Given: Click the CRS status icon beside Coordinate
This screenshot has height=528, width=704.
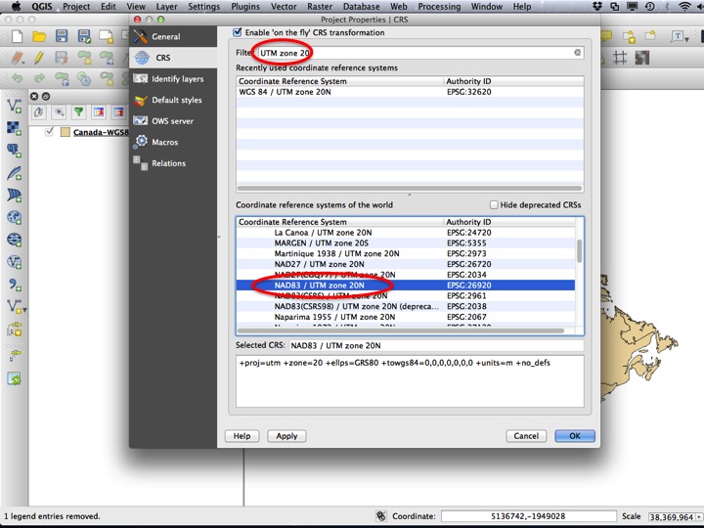Looking at the screenshot, I should pyautogui.click(x=380, y=516).
